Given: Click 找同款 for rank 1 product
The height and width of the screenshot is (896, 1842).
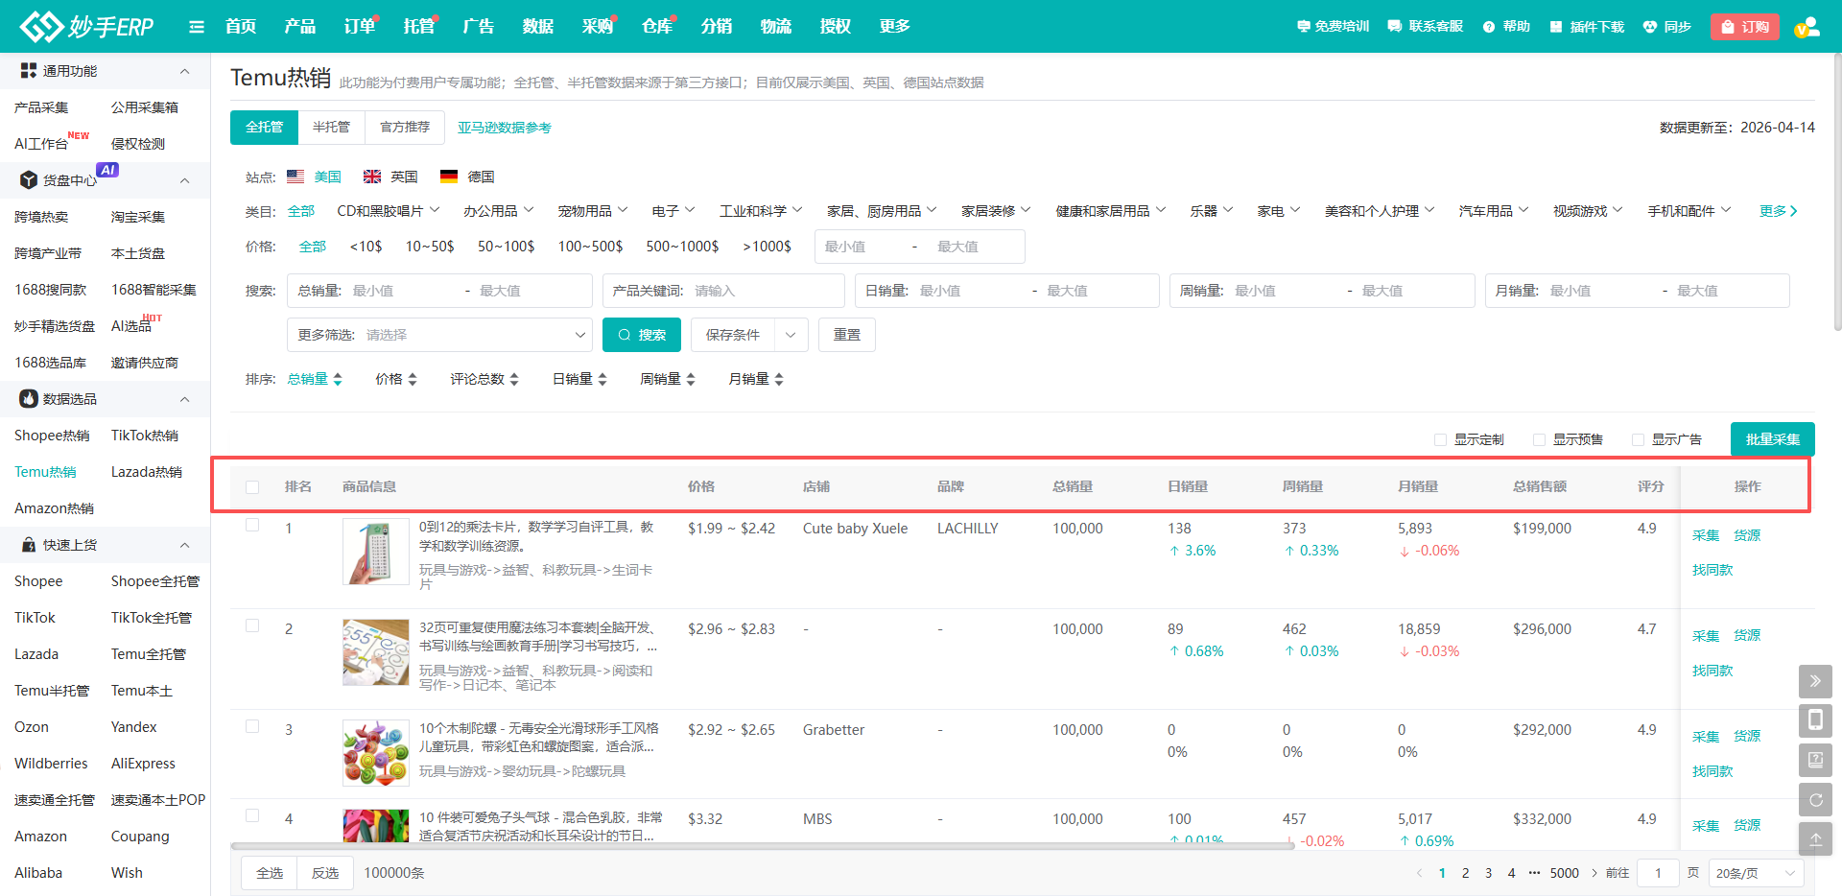Looking at the screenshot, I should 1712,570.
